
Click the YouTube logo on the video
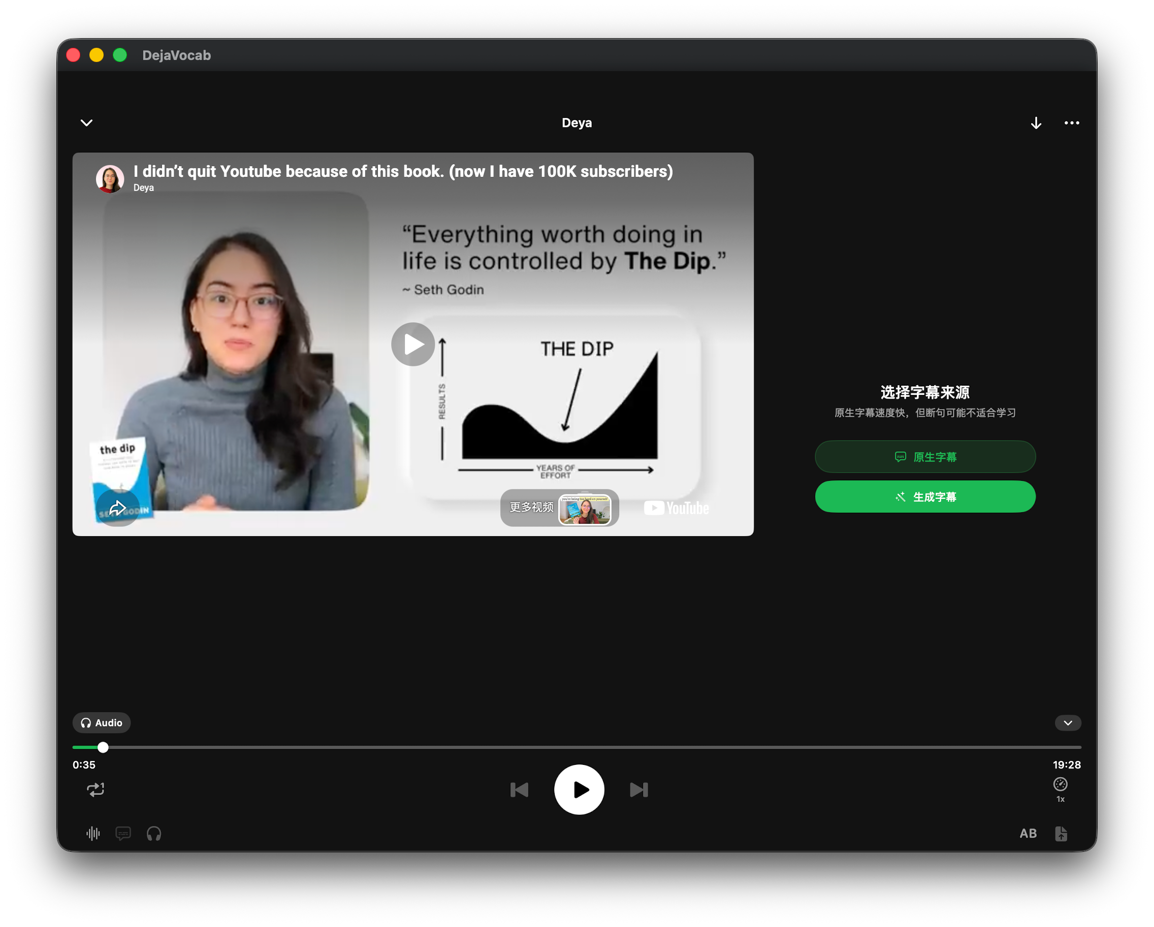click(676, 508)
